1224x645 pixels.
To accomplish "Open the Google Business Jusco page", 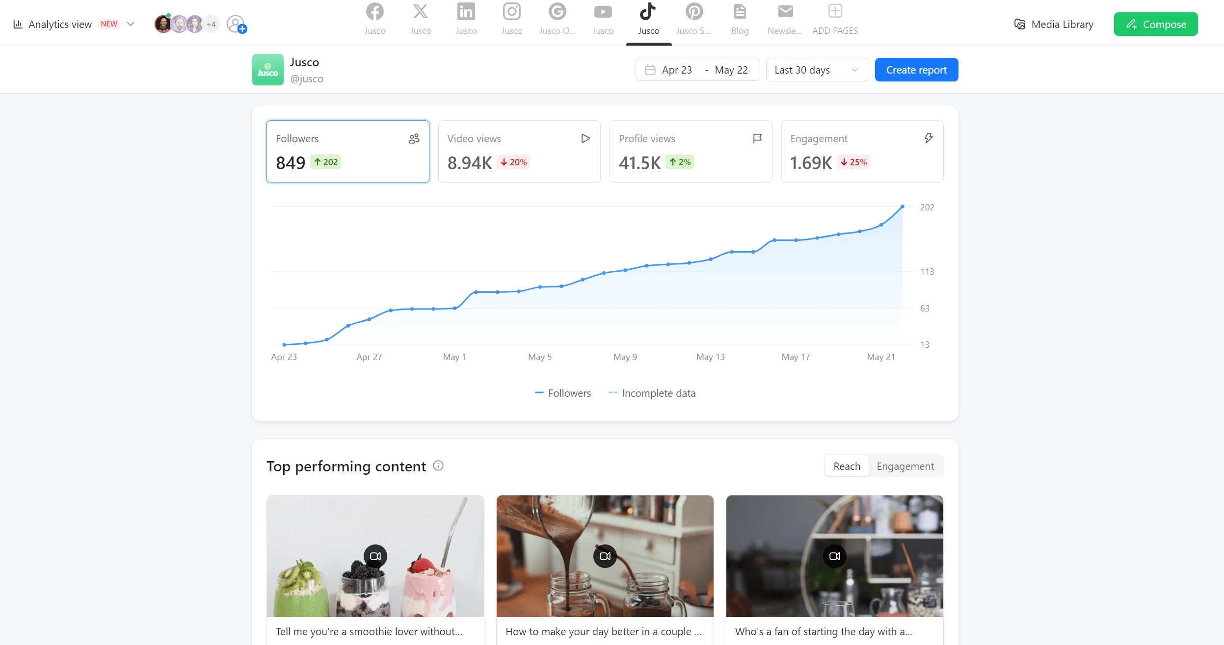I will click(x=558, y=20).
